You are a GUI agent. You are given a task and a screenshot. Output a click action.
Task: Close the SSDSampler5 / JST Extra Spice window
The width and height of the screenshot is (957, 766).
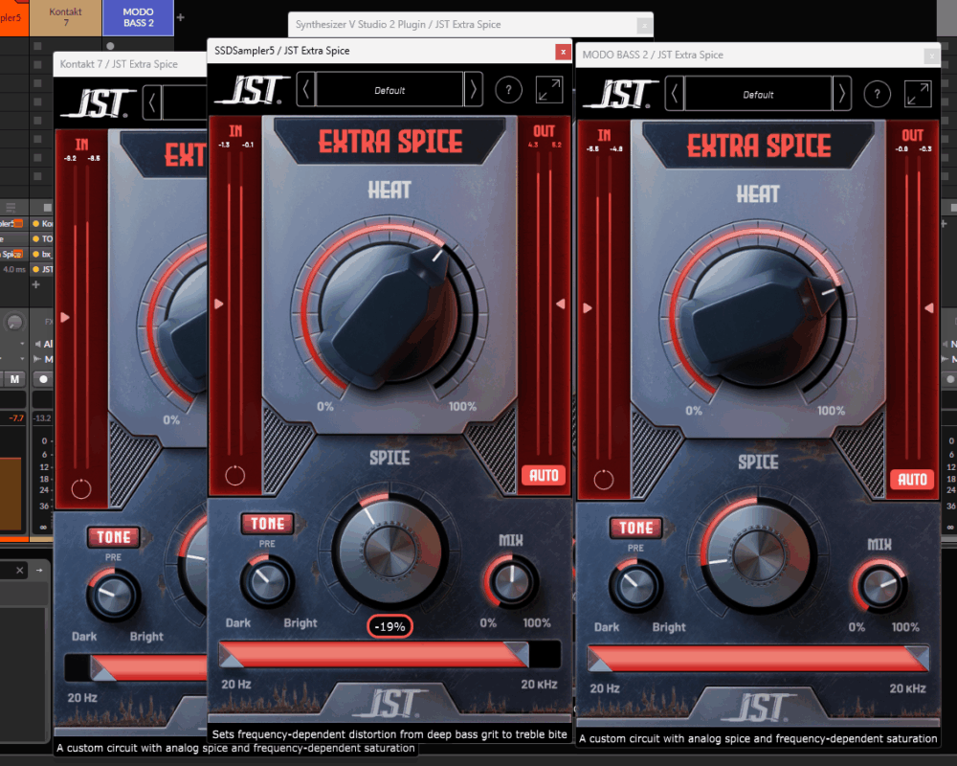pyautogui.click(x=563, y=52)
